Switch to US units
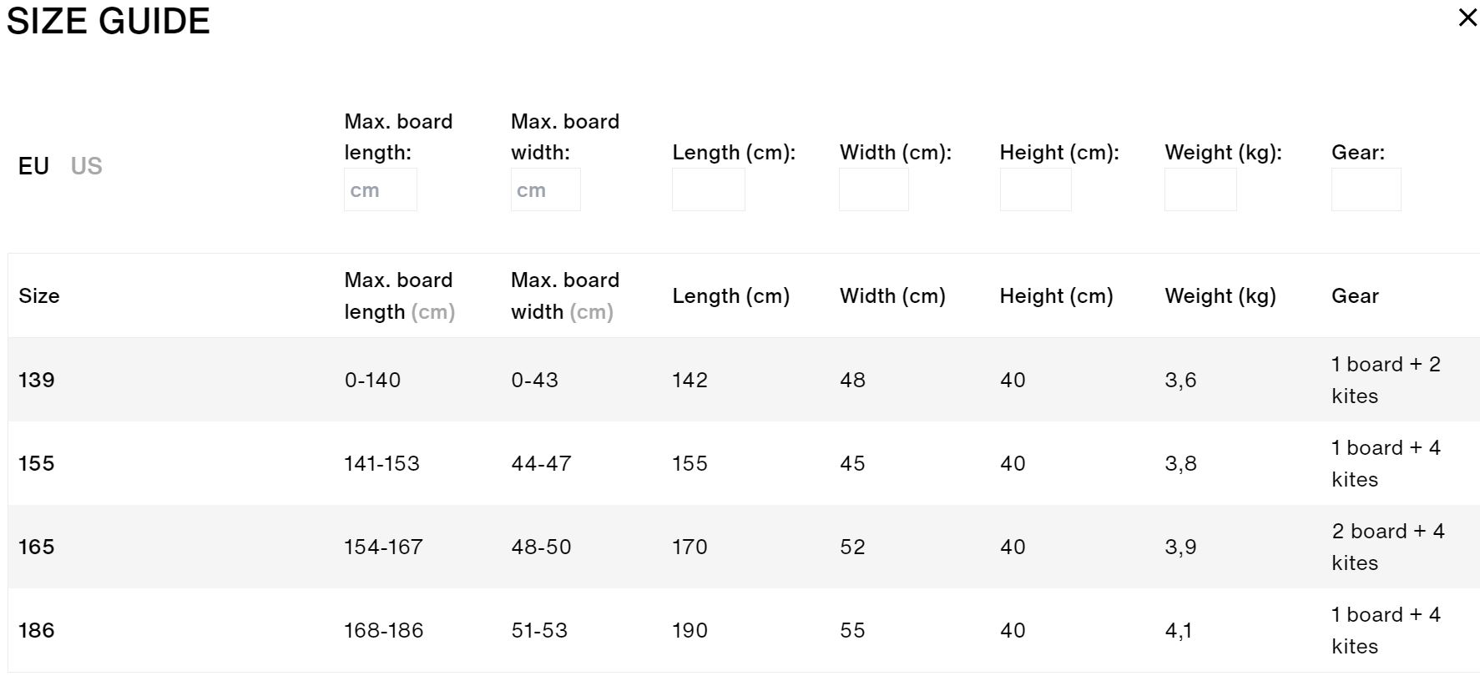The image size is (1480, 681). [x=86, y=166]
